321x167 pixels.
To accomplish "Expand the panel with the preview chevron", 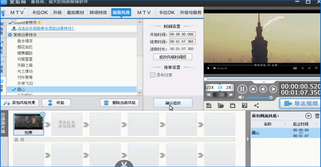I will (264, 82).
